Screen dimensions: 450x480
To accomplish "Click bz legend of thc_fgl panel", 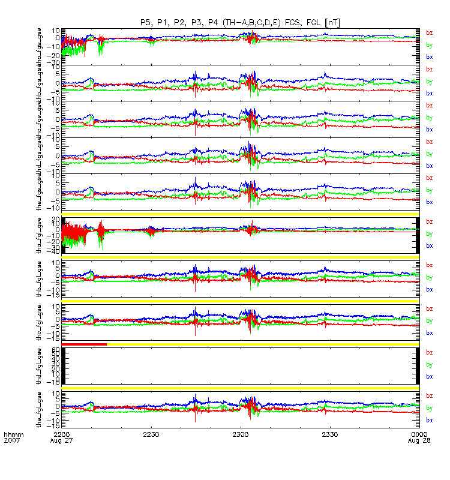I will 430,308.
